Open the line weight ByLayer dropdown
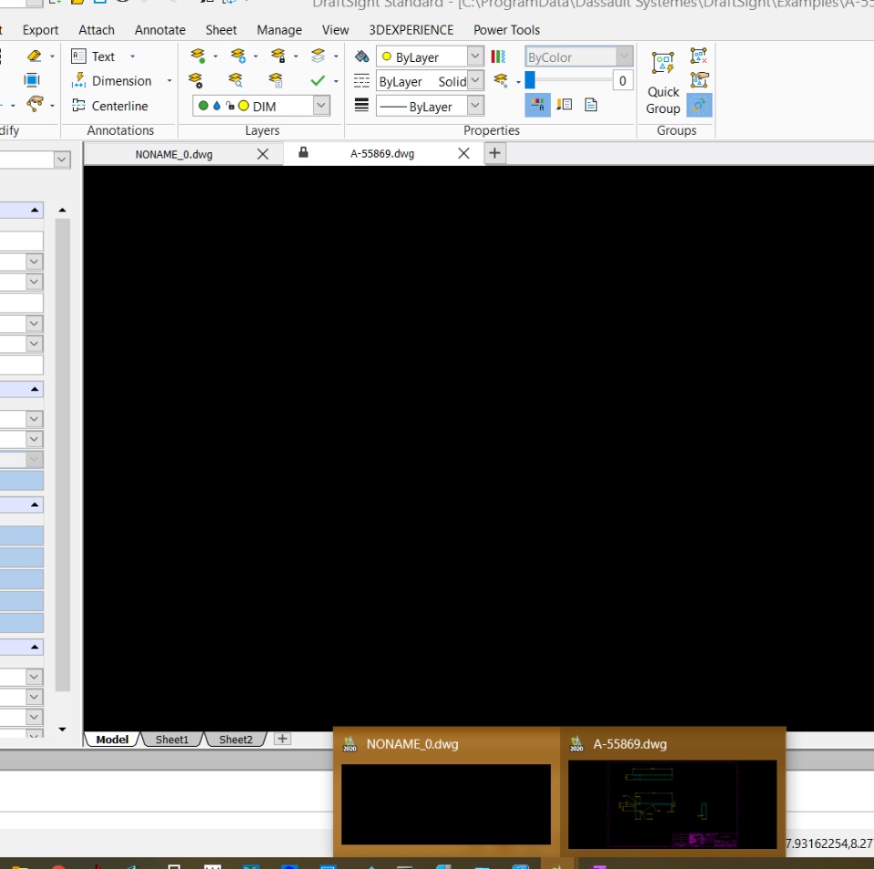The width and height of the screenshot is (874, 869). pos(475,106)
